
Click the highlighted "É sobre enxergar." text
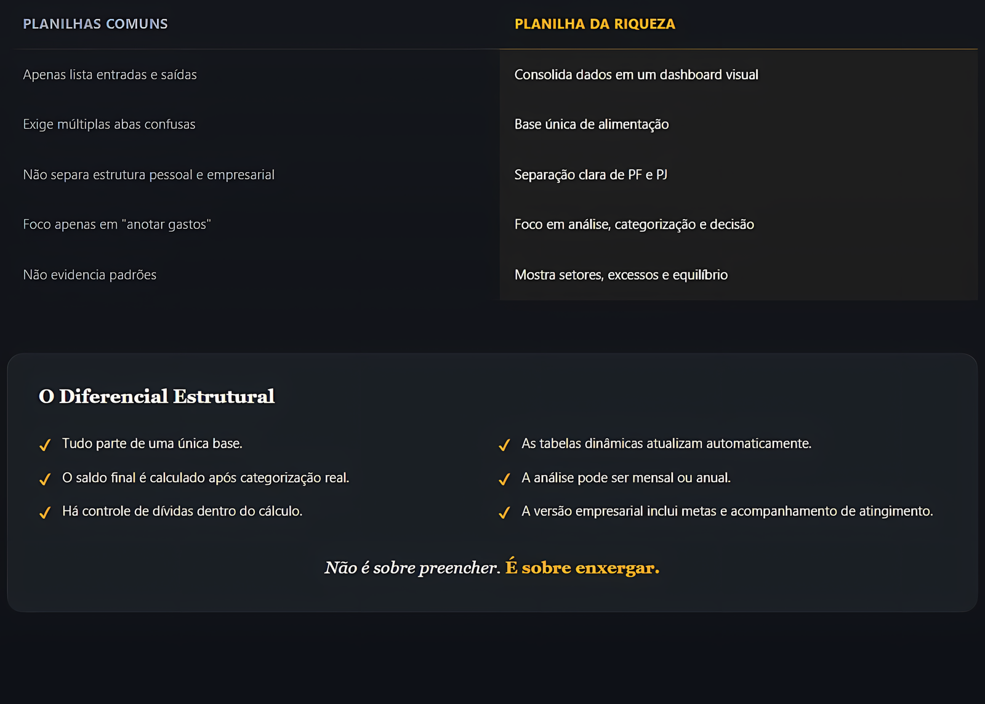582,567
